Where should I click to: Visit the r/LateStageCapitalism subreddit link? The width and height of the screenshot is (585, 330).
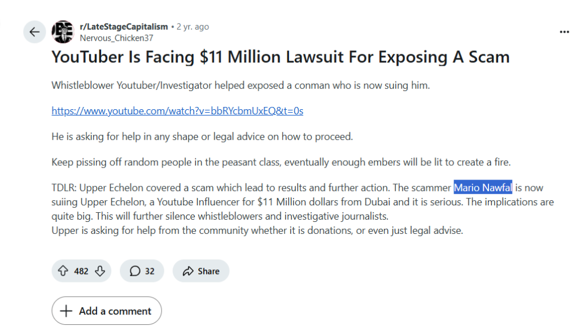[124, 27]
